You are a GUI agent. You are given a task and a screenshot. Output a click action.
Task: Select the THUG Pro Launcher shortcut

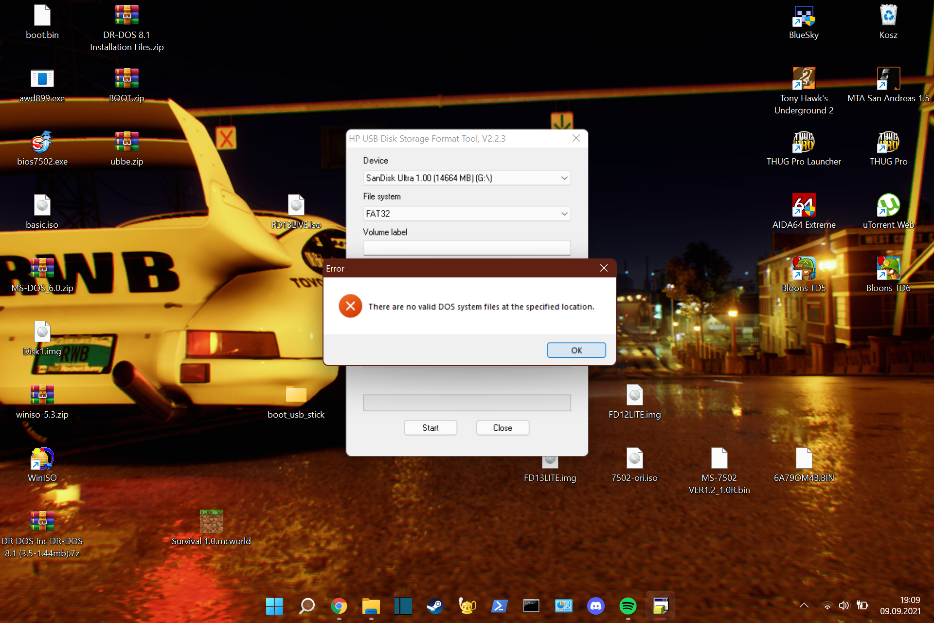click(x=804, y=142)
